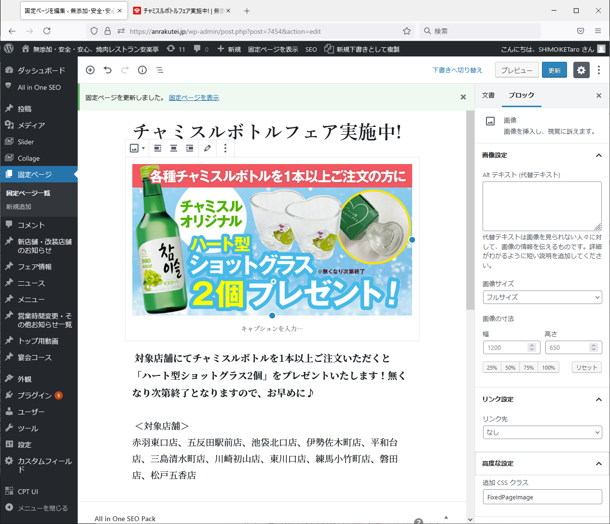
Task: Set image size to 50%
Action: click(x=510, y=368)
